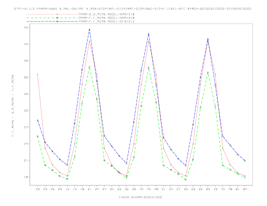Screen dimensions: 267x206
Task: Click x-axis forecast hour label 45
Action: click(149, 189)
